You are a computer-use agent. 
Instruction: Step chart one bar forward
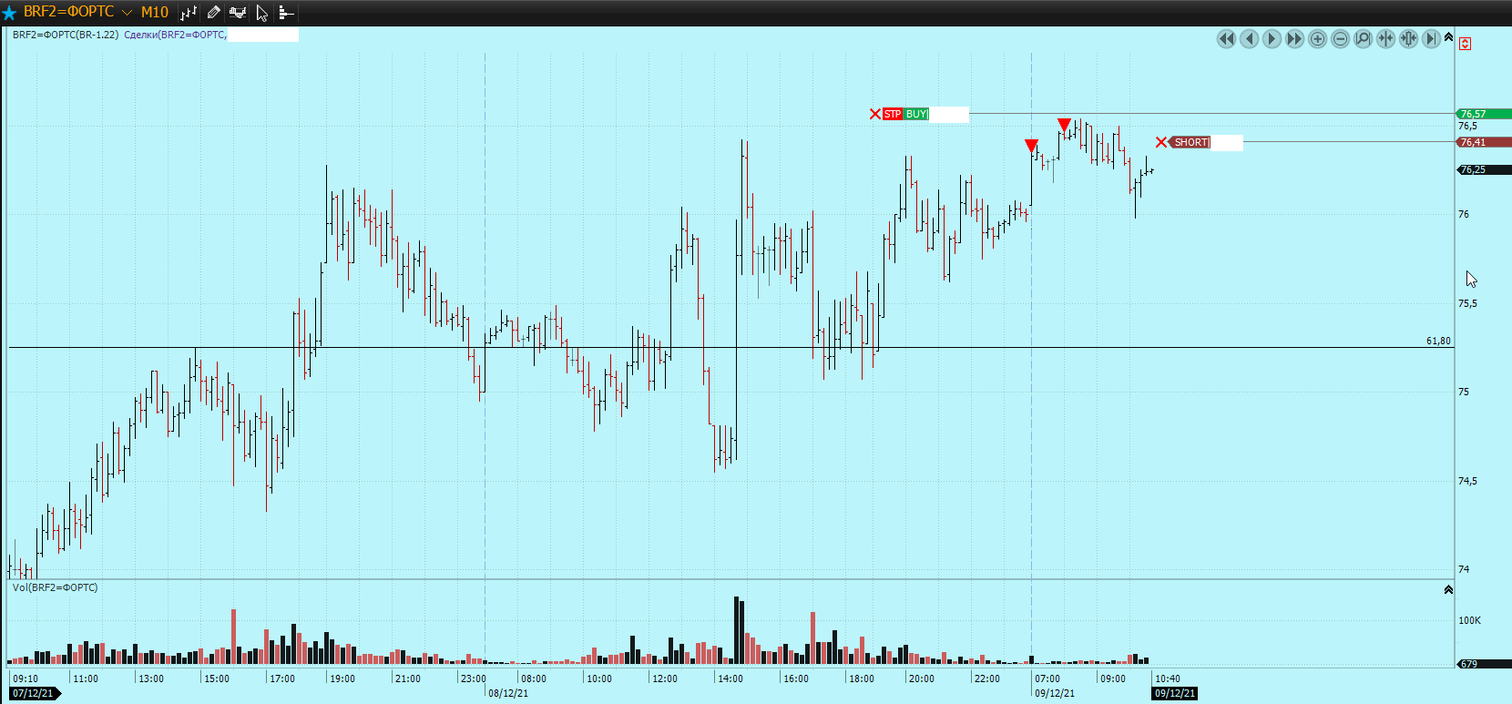tap(1272, 38)
